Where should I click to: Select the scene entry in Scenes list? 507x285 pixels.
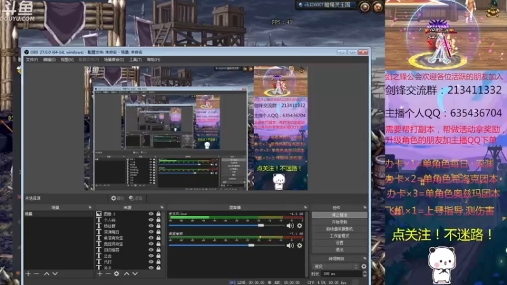coord(58,214)
